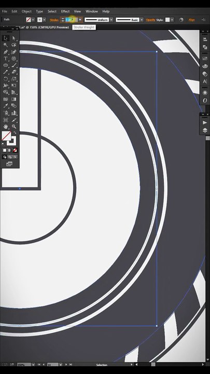This screenshot has width=210, height=374.
Task: Enable Draw Normal mode
Action: pos(5,157)
